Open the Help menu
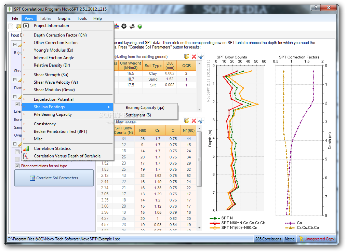The image size is (346, 252). pyautogui.click(x=97, y=18)
